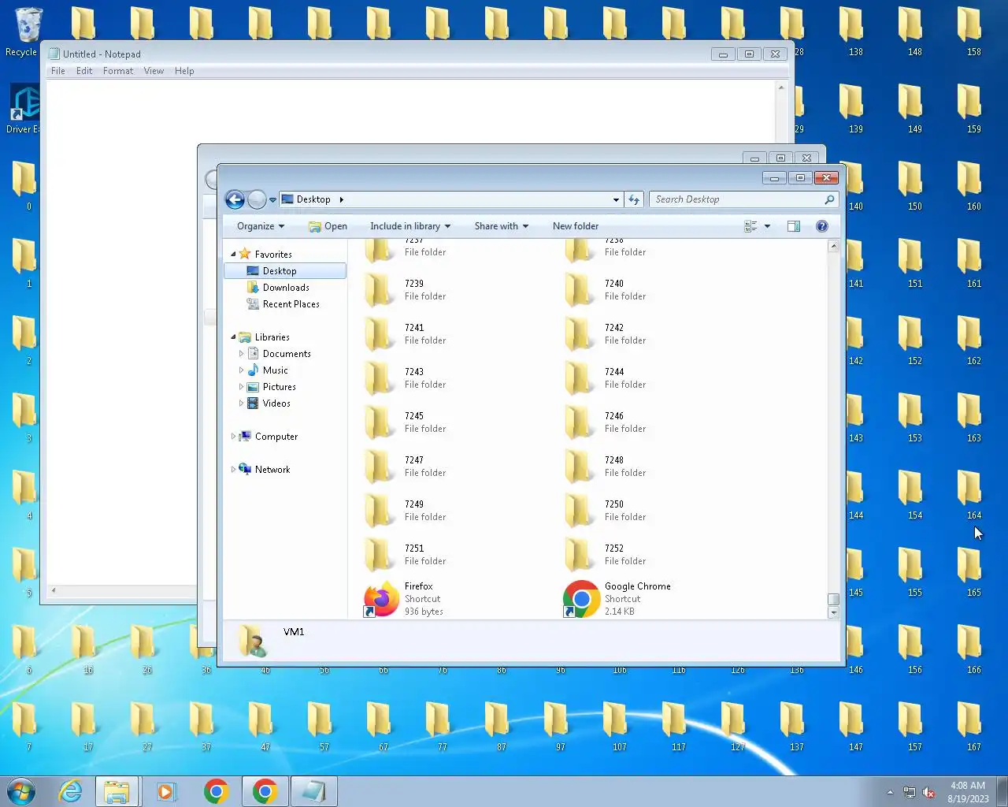Click the Start button orb
This screenshot has width=1008, height=807.
pyautogui.click(x=21, y=791)
